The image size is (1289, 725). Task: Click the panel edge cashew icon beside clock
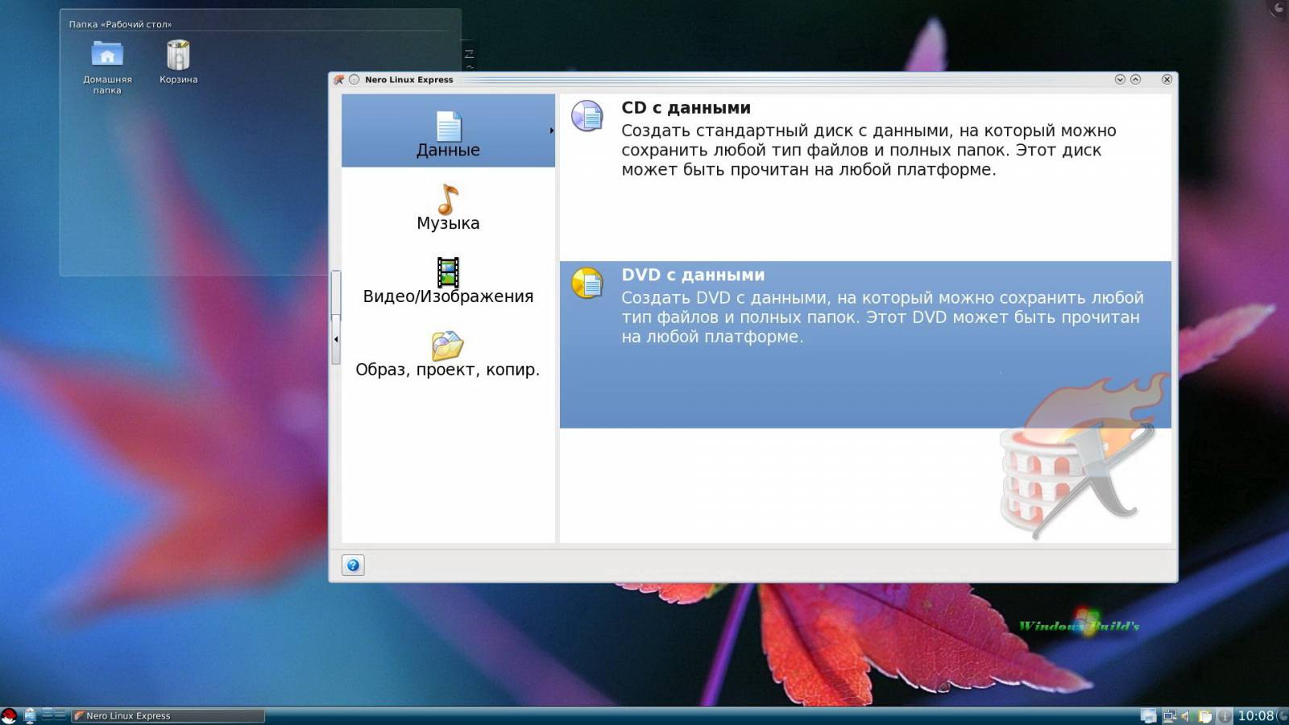[1283, 715]
